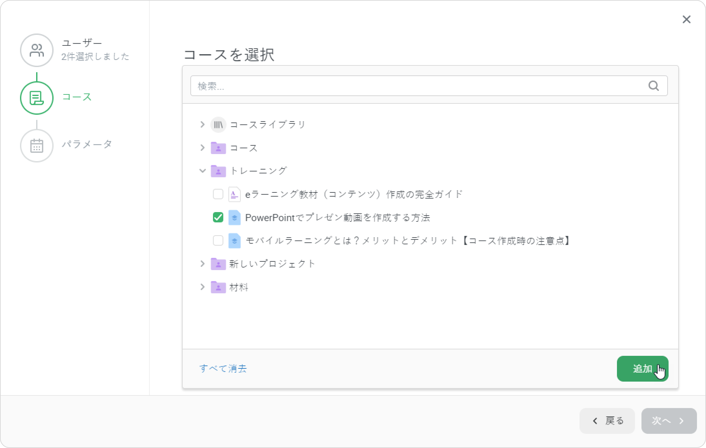Click the ユーザー step users icon
The height and width of the screenshot is (448, 706).
click(37, 50)
